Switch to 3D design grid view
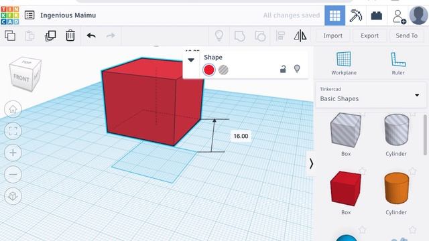429x241 pixels. (335, 15)
